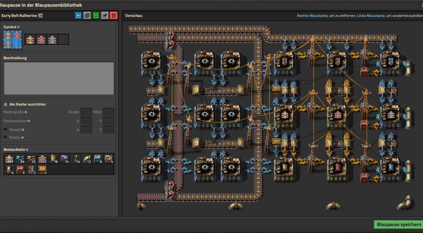423x233 pixels.
Task: Click the yellow belt component counted 81
Action: pyautogui.click(x=9, y=159)
